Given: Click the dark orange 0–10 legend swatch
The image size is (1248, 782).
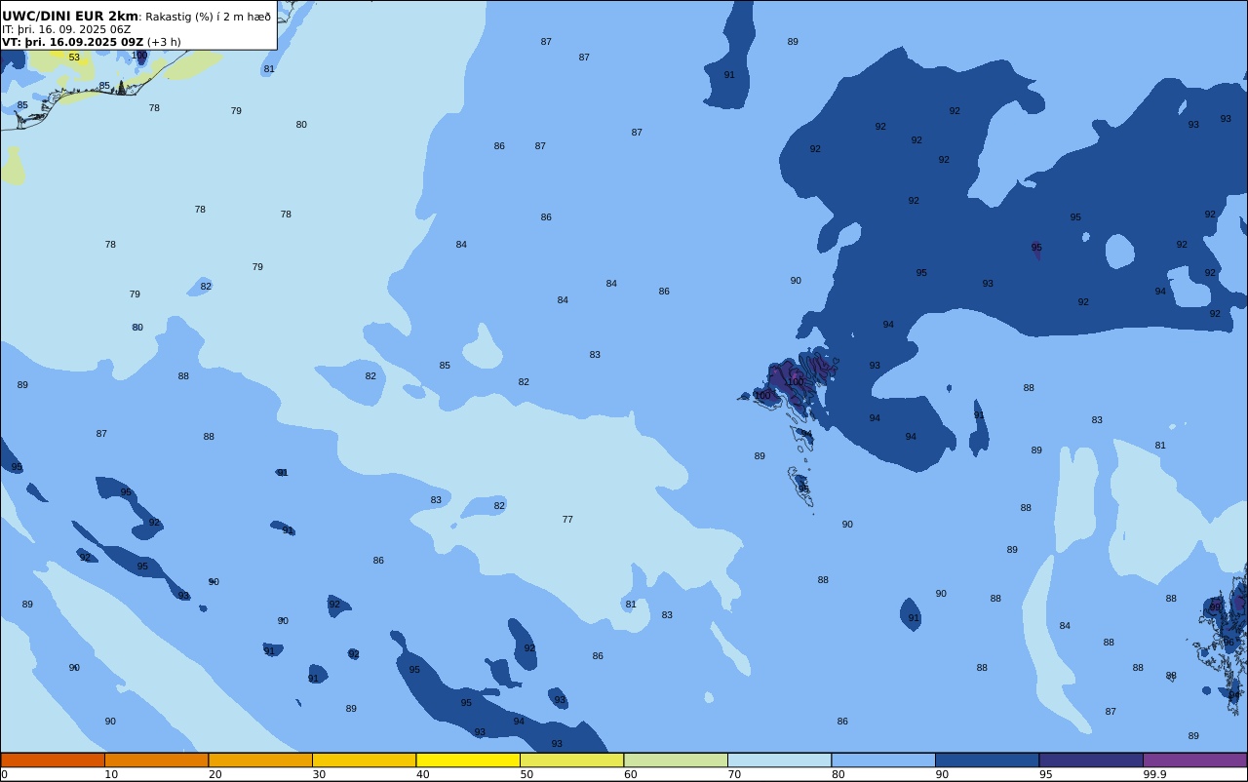Looking at the screenshot, I should (x=53, y=760).
